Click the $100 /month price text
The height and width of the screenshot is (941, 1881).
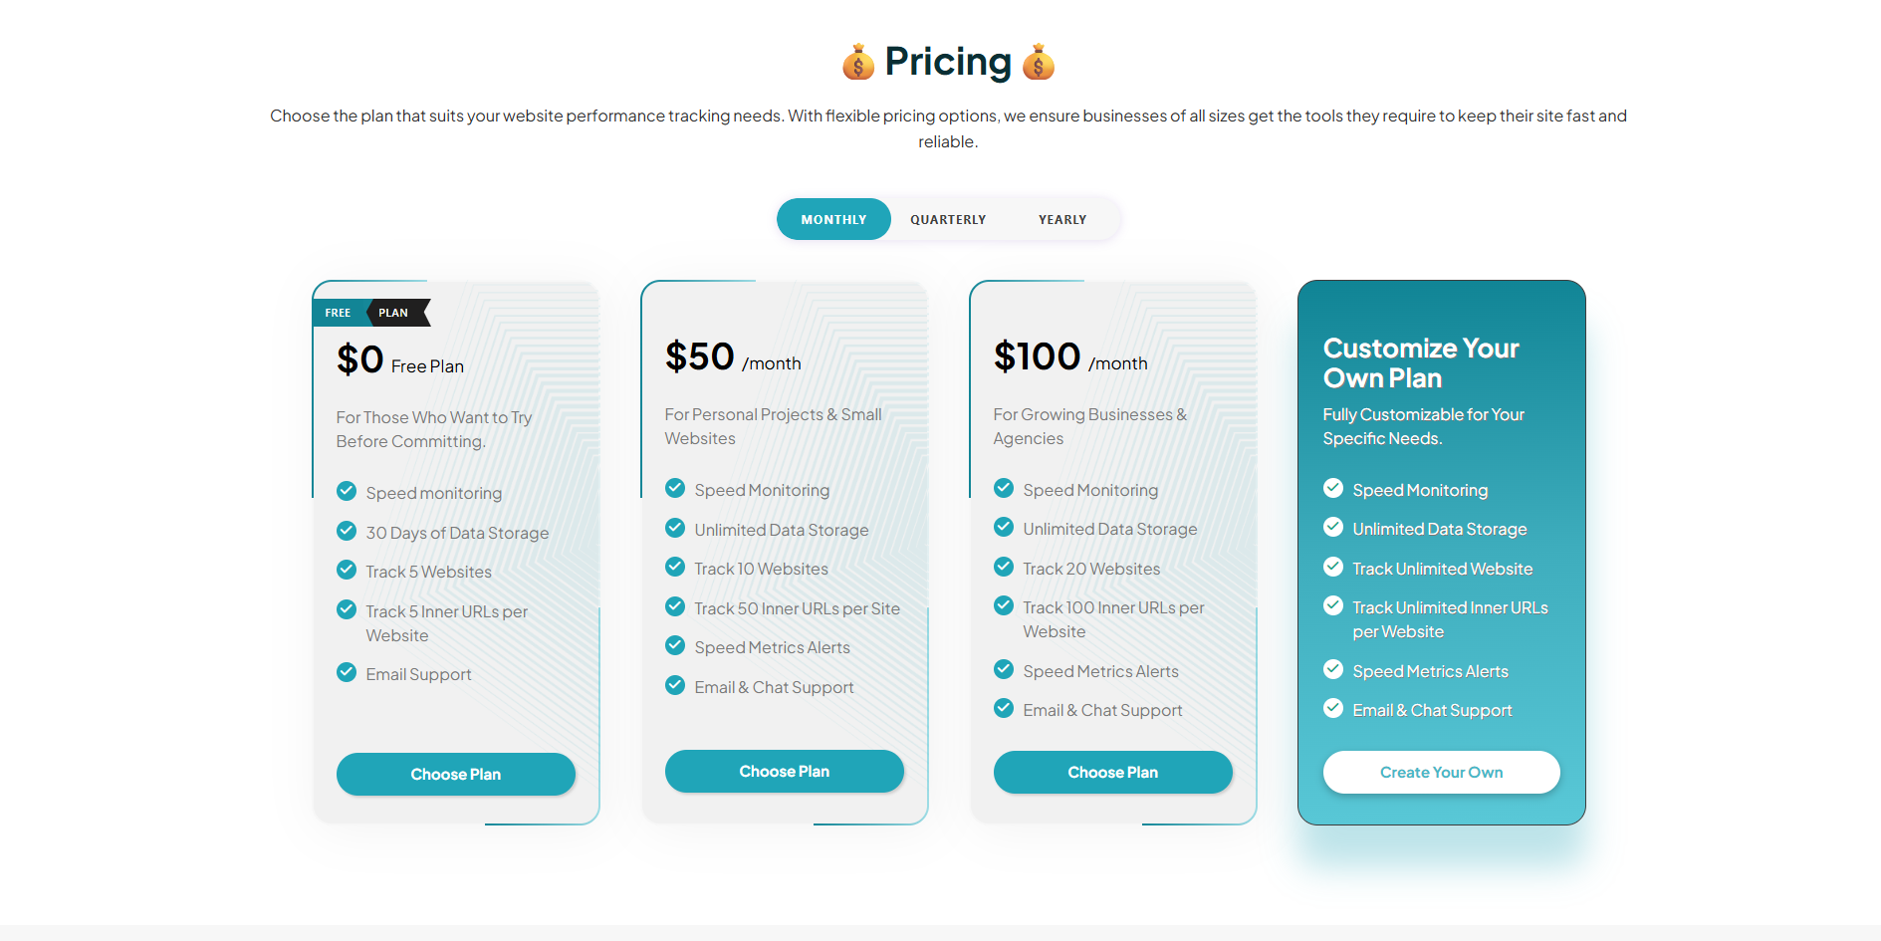pos(1070,357)
